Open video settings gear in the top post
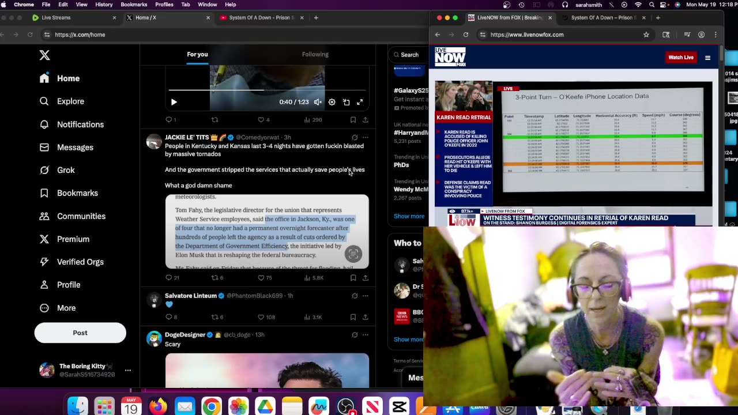The width and height of the screenshot is (738, 415). 332,102
